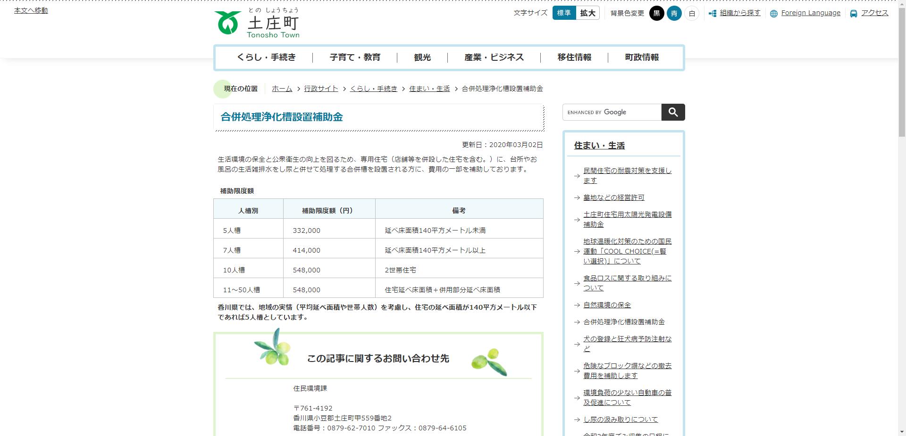Select the 青 color circle
The height and width of the screenshot is (436, 906).
click(674, 14)
